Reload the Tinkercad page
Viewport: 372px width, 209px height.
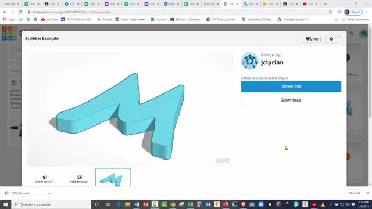point(20,12)
